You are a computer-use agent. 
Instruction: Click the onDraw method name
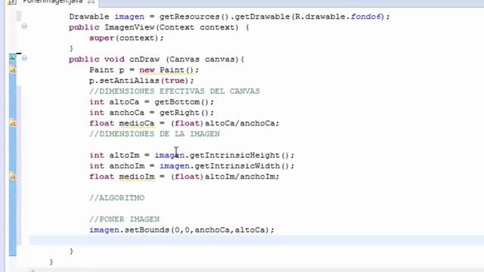click(x=144, y=59)
